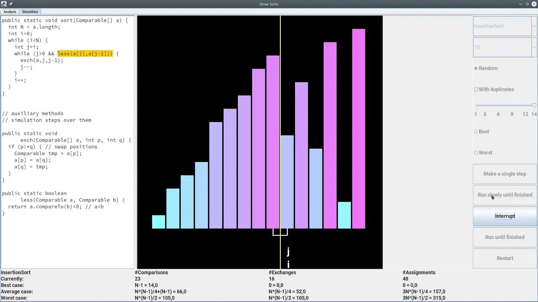Image resolution: width=538 pixels, height=302 pixels.
Task: Select the Random input radio button
Action: (476, 68)
